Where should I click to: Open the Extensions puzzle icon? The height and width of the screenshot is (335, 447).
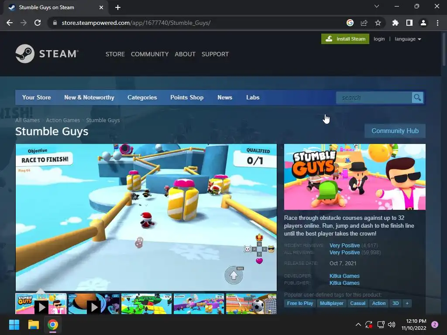(x=395, y=23)
